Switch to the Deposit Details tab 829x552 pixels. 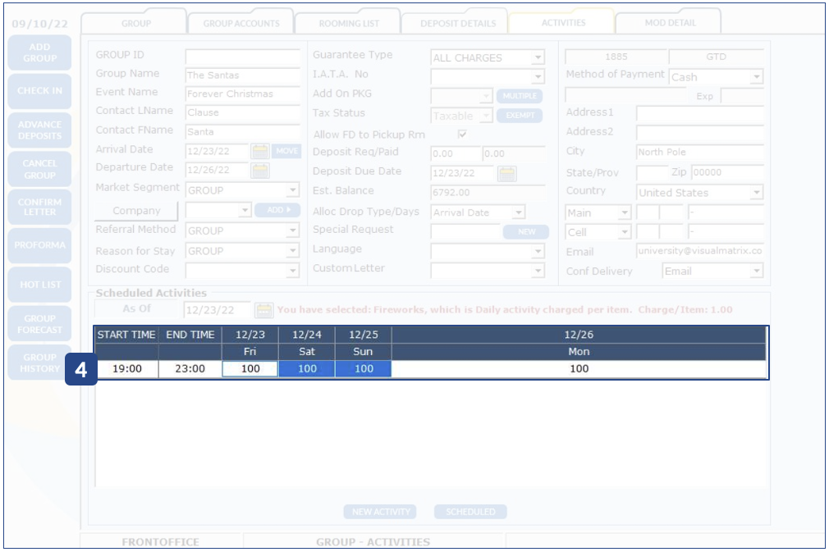[x=458, y=23]
